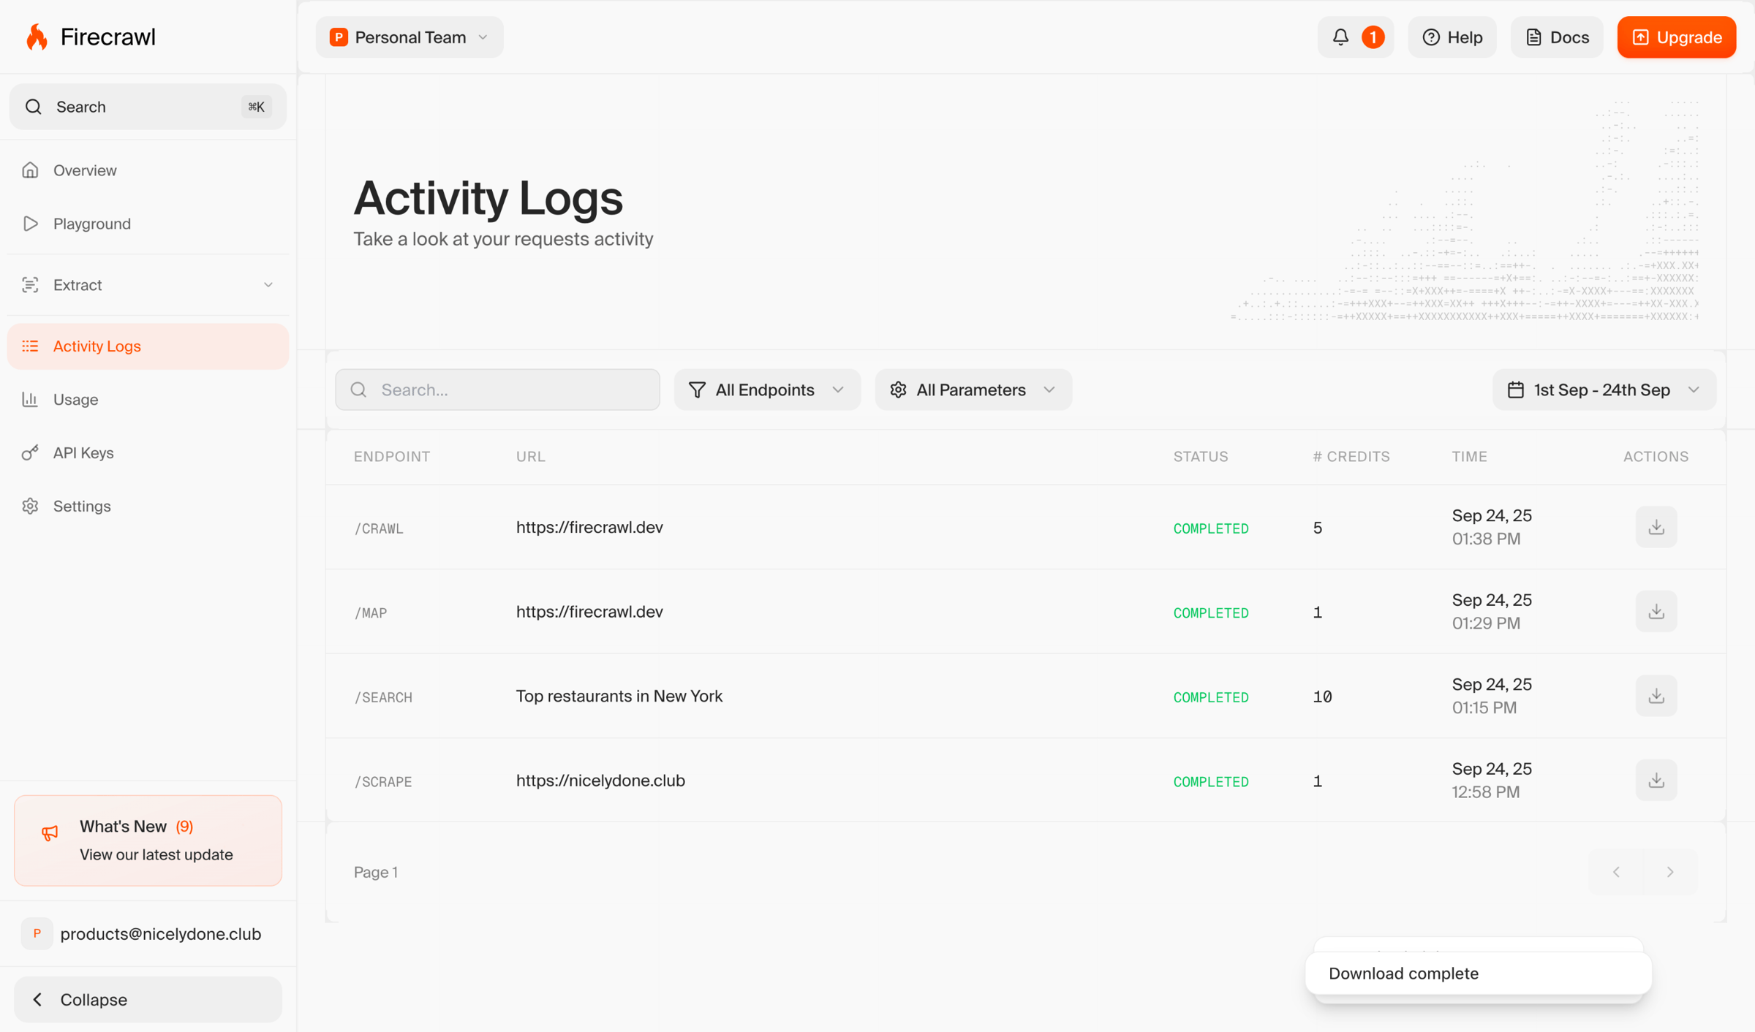Image resolution: width=1755 pixels, height=1032 pixels.
Task: Select Activity Logs in sidebar
Action: coord(148,346)
